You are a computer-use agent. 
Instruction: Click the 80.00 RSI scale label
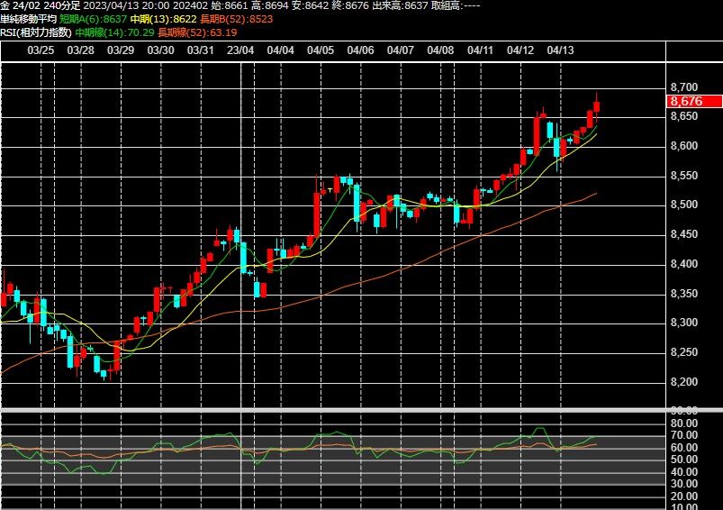tap(684, 423)
